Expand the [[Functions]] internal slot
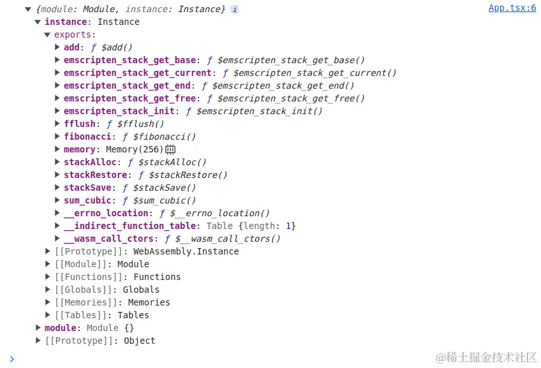This screenshot has height=368, width=541. 48,277
